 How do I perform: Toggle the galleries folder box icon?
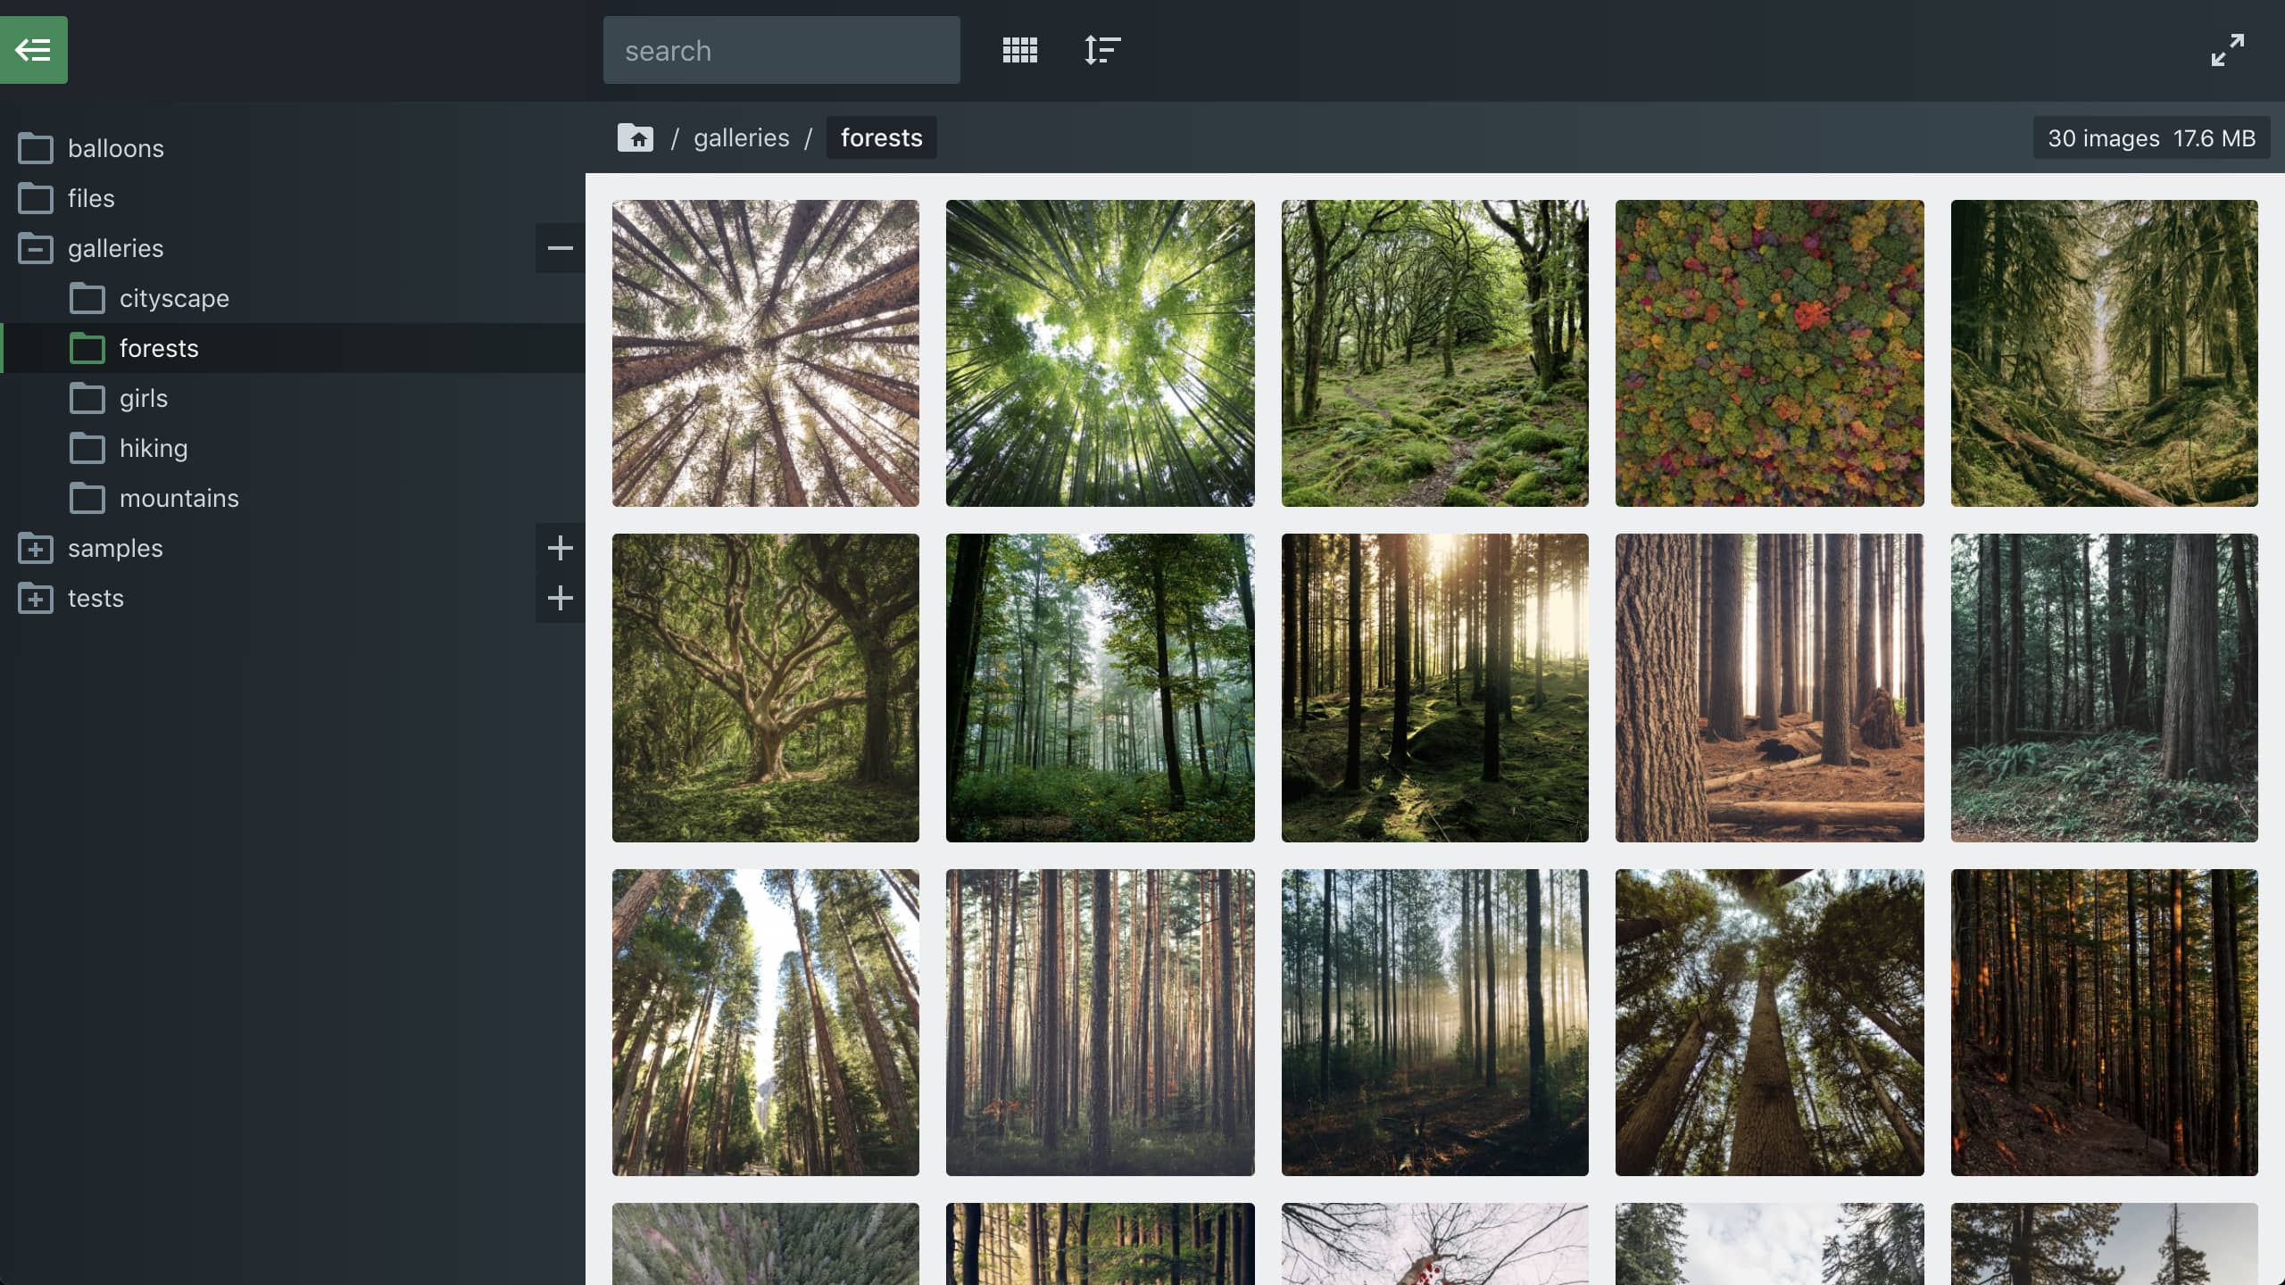[x=36, y=248]
